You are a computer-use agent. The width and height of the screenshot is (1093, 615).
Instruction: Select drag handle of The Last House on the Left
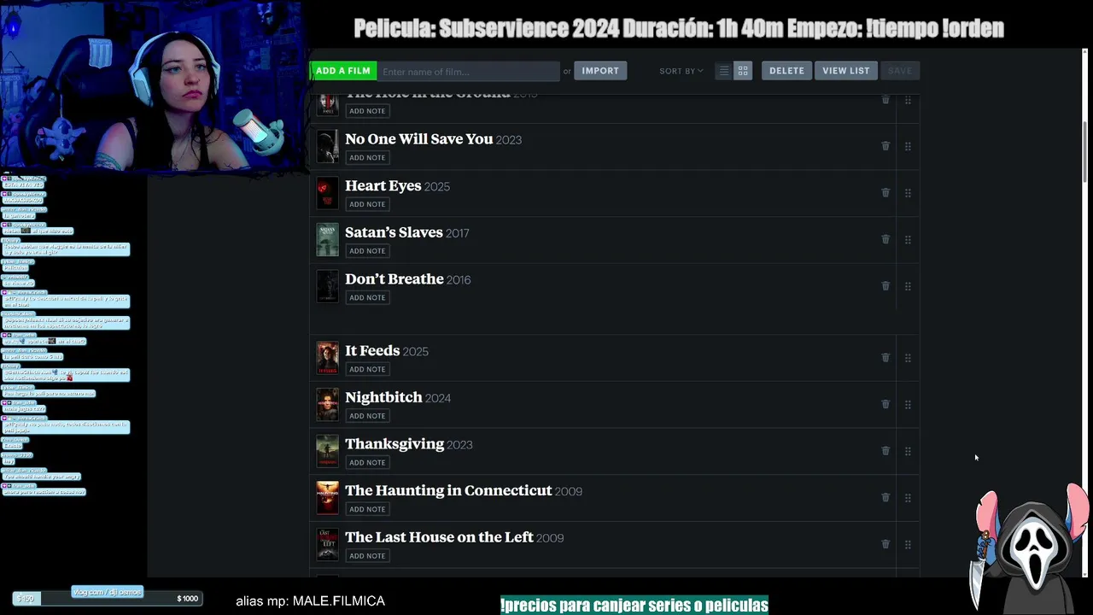point(908,544)
